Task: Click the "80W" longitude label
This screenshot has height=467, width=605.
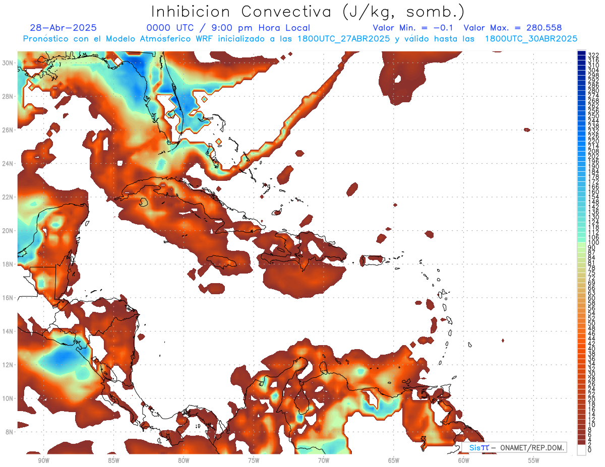Action: click(x=183, y=460)
